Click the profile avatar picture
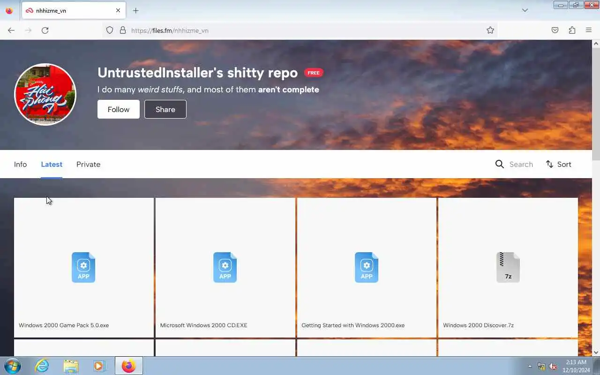Viewport: 600px width, 375px height. tap(45, 94)
